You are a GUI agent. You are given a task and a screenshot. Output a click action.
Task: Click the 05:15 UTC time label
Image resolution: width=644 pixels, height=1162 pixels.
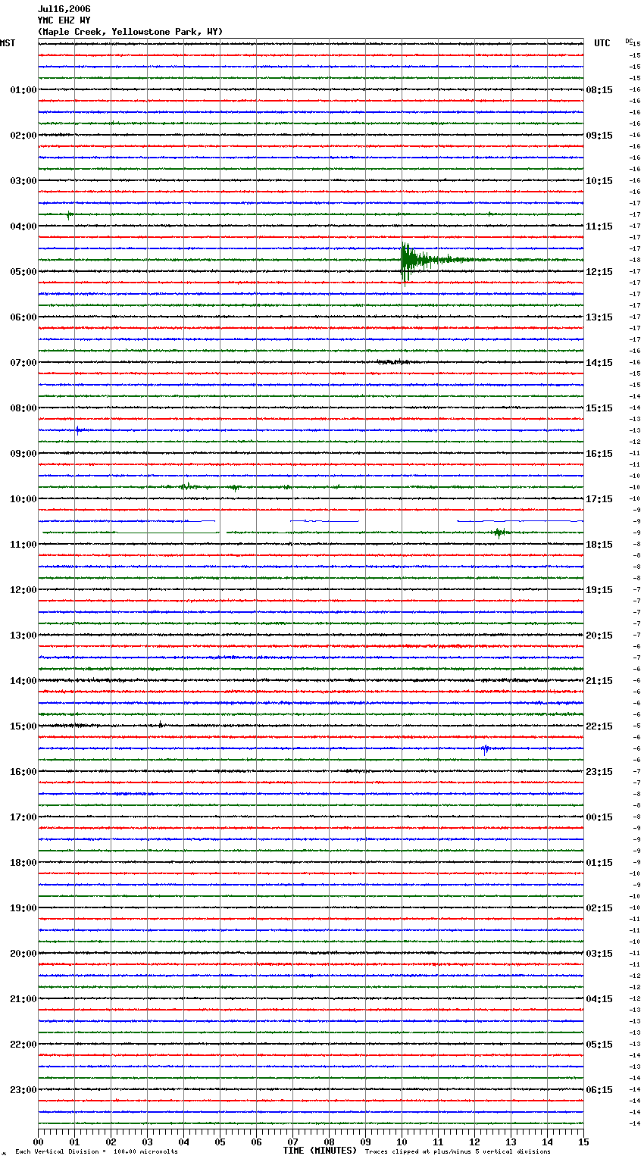[x=599, y=1045]
